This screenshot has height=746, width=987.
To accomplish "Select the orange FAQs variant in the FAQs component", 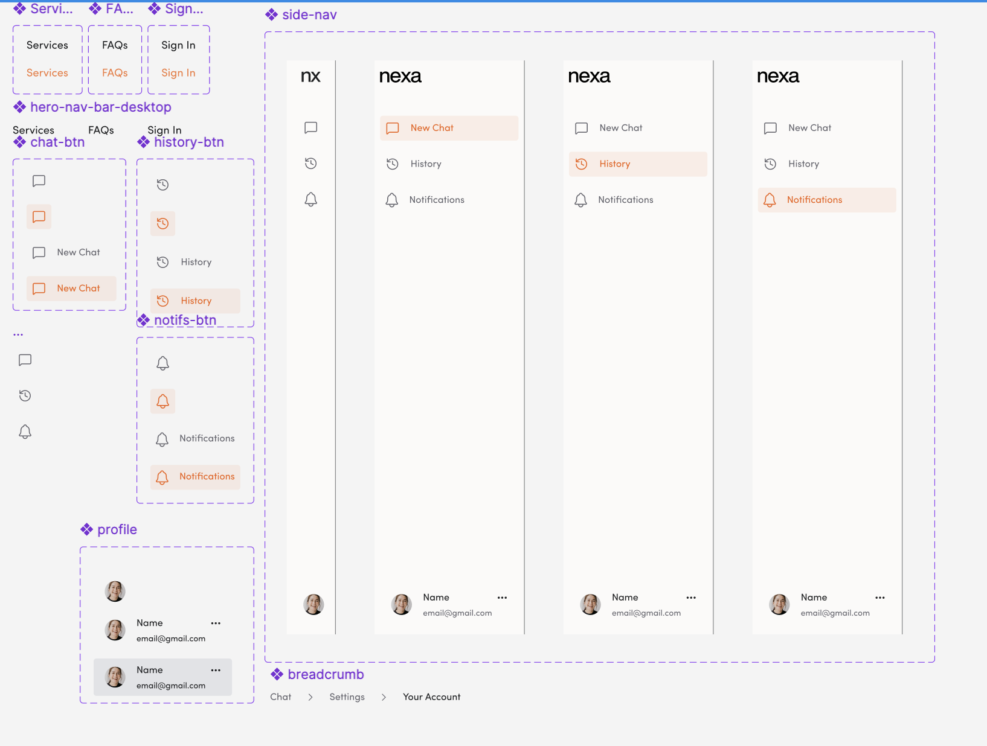I will coord(115,73).
